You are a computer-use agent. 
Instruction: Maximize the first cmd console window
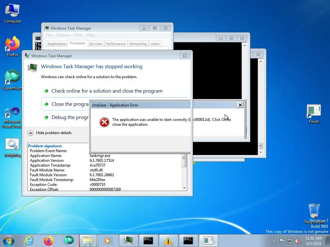point(231,38)
